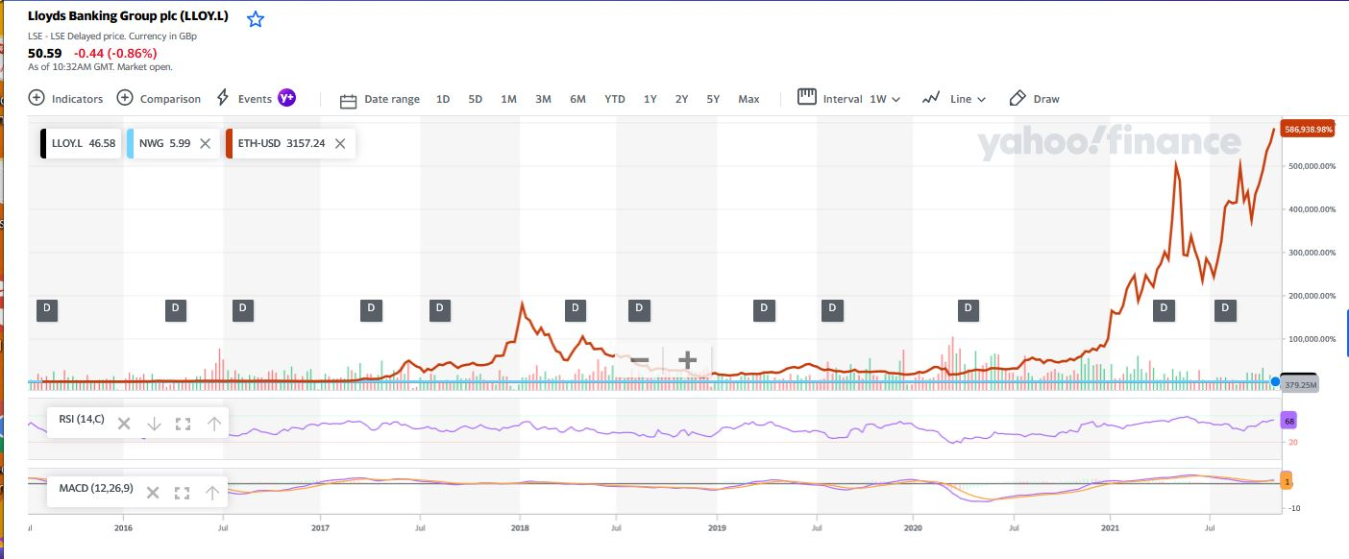Click the 200,000.00% y-axis label

click(x=1311, y=296)
